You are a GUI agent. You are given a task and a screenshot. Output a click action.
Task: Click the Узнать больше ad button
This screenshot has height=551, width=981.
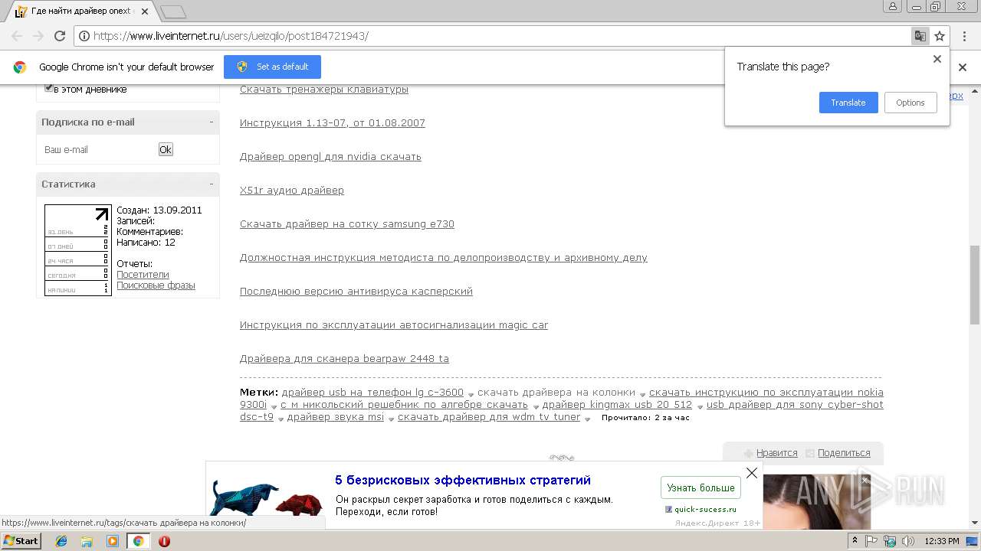click(700, 487)
